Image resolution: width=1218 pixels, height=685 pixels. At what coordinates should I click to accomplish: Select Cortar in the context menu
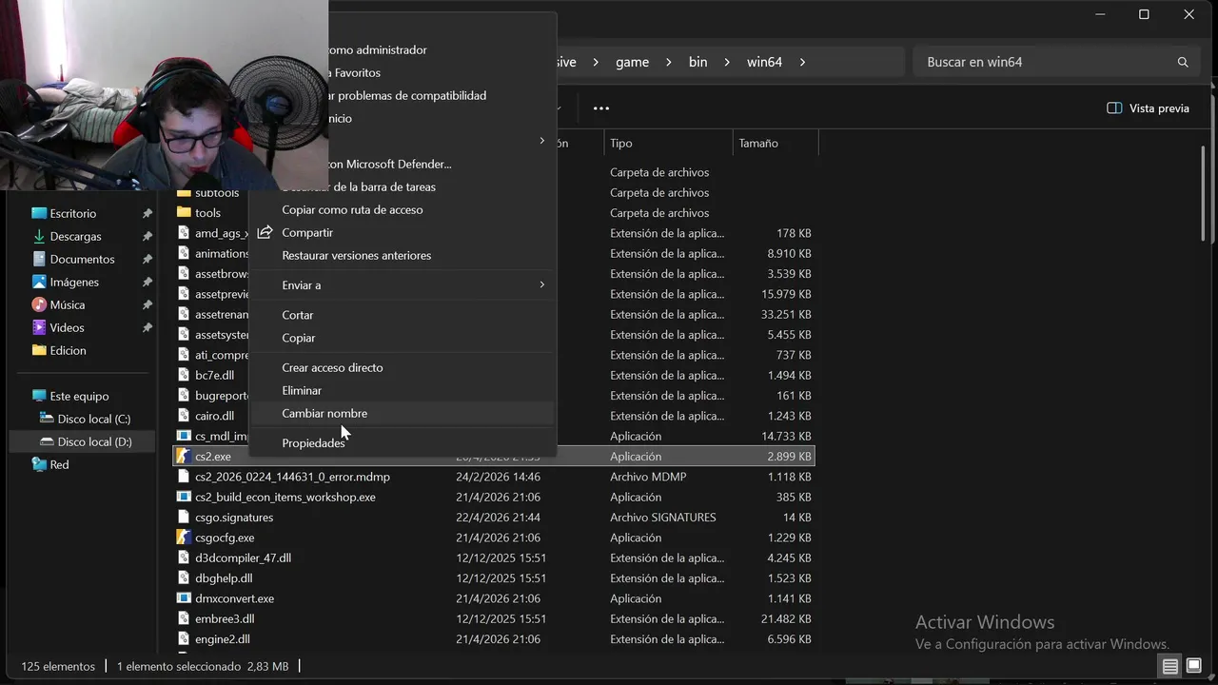point(297,315)
